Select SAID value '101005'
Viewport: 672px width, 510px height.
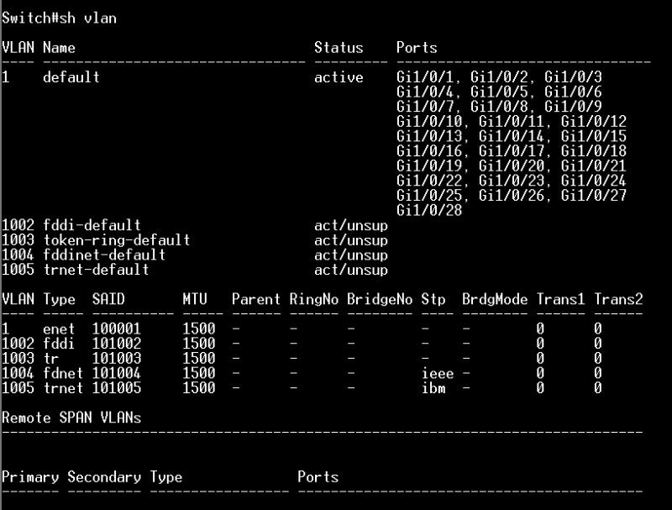(117, 388)
